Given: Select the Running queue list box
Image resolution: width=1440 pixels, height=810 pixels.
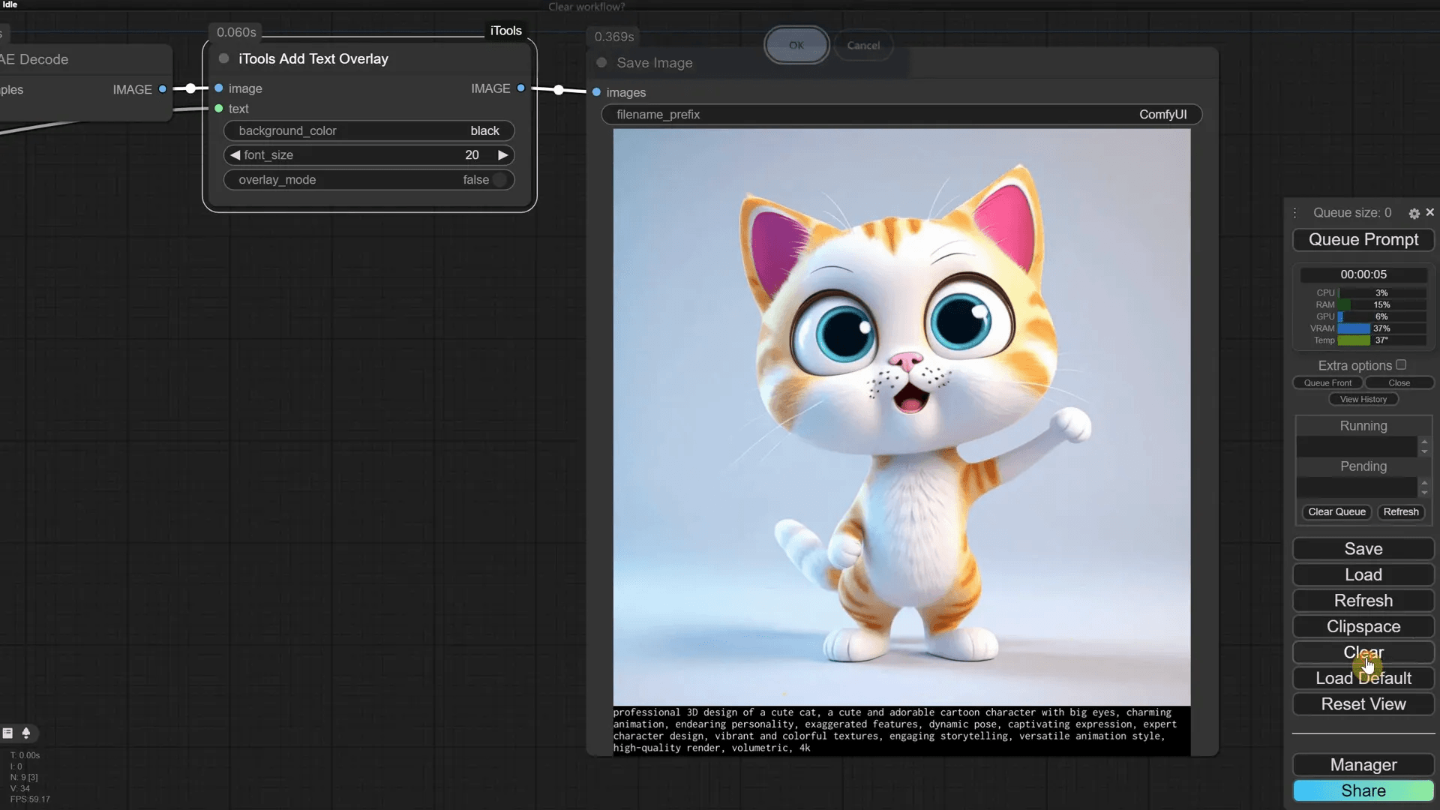Looking at the screenshot, I should [x=1356, y=447].
